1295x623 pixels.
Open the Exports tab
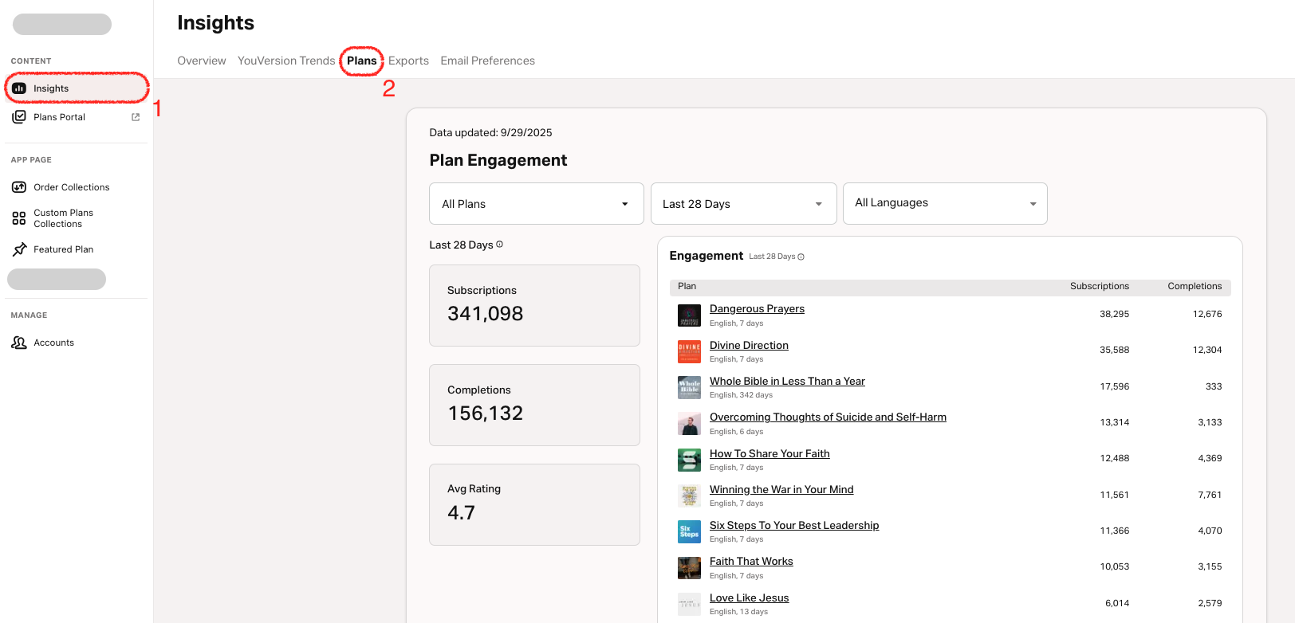click(x=408, y=61)
